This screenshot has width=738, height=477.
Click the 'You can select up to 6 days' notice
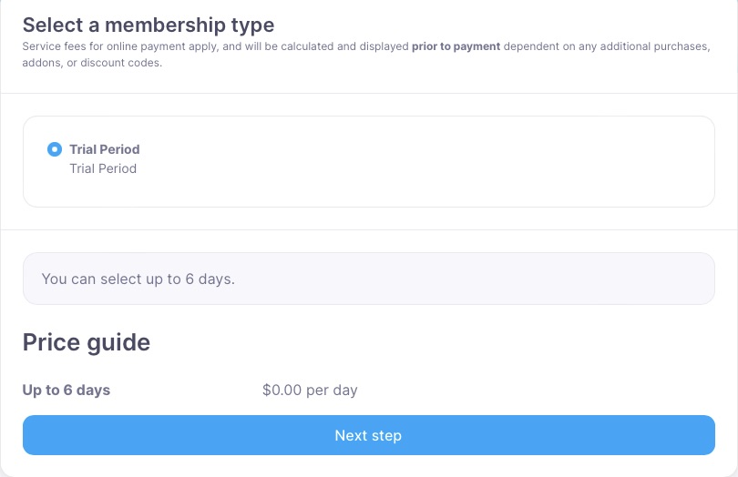(x=138, y=279)
